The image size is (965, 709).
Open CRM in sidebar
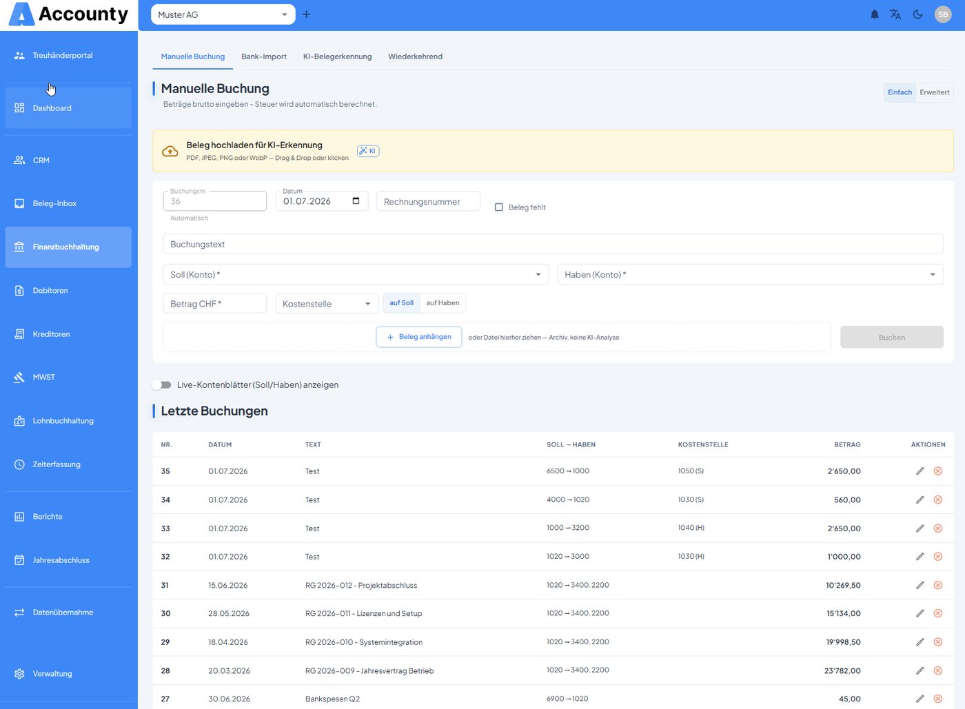pyautogui.click(x=68, y=161)
